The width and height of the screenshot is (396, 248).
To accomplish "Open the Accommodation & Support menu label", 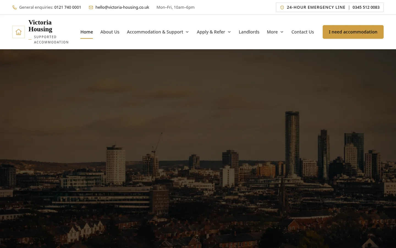I will [155, 32].
